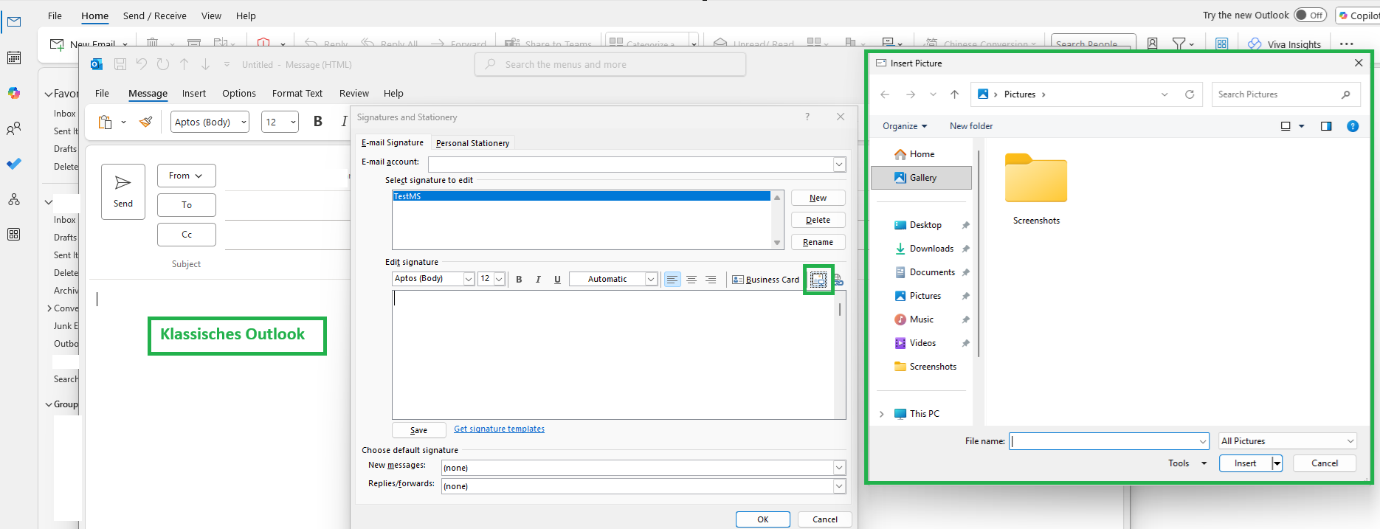Click the Rename signature button
This screenshot has width=1380, height=529.
tap(818, 242)
